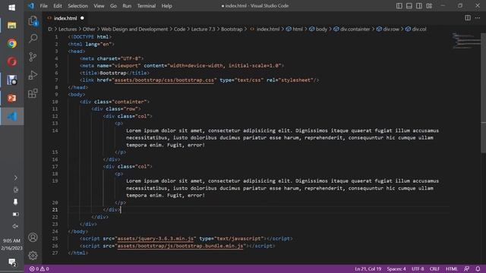Open the Search view in activity bar
486x273 pixels.
tap(33, 39)
